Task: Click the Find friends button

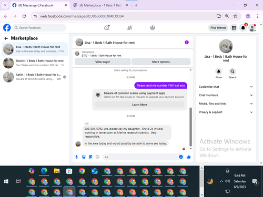Action: click(x=218, y=28)
